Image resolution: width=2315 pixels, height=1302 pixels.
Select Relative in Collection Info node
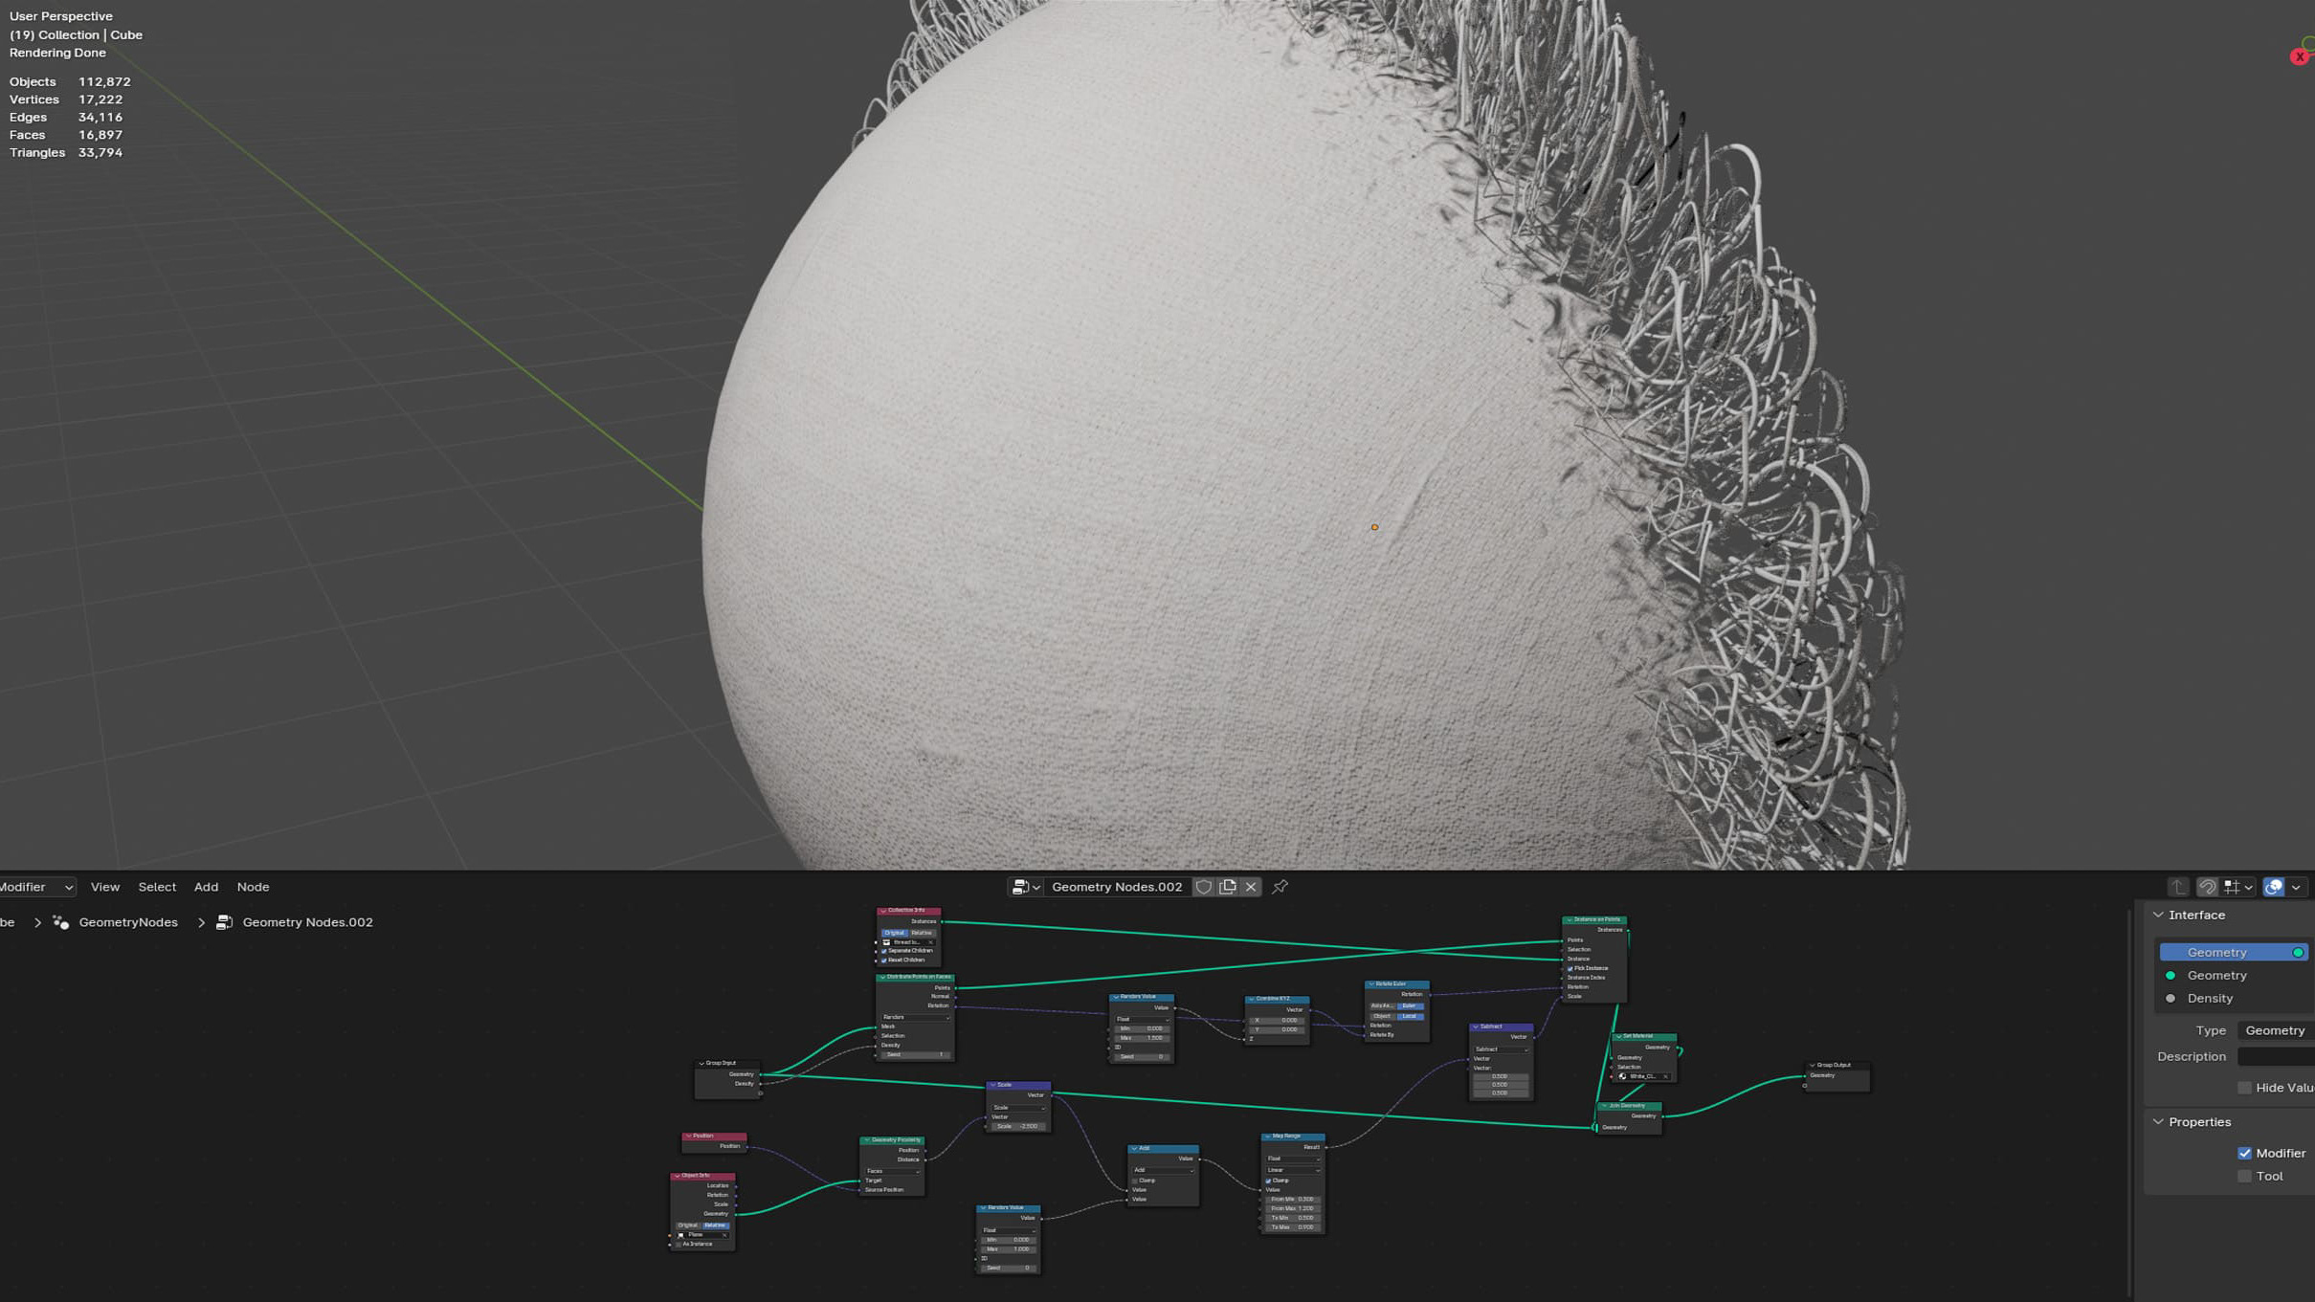coord(922,933)
